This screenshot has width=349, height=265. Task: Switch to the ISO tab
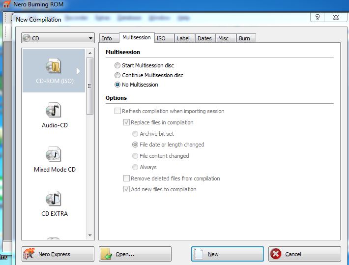point(164,38)
